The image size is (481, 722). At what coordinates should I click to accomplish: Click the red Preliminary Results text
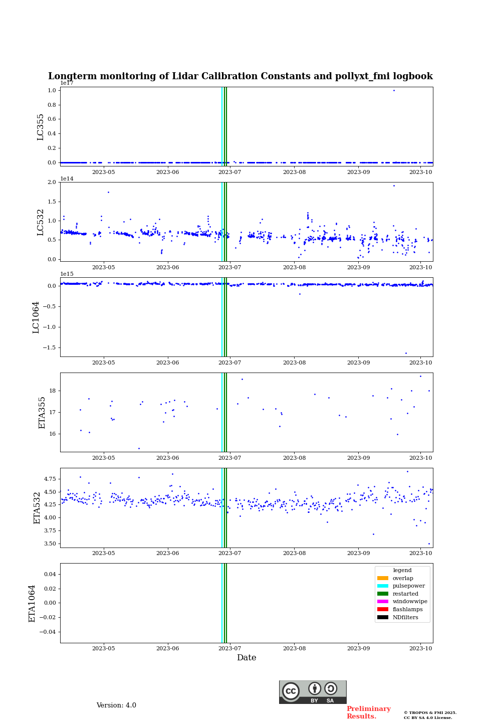coord(368,712)
